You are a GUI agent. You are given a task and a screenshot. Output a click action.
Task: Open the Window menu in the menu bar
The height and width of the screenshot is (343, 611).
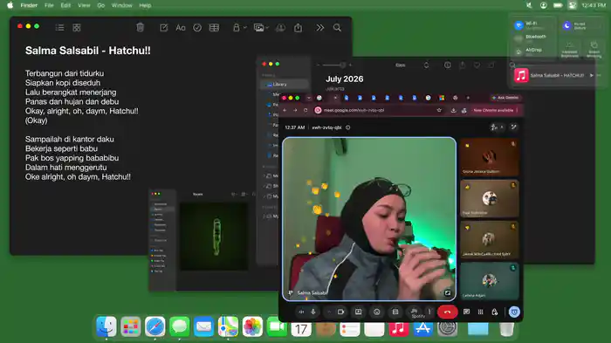122,5
